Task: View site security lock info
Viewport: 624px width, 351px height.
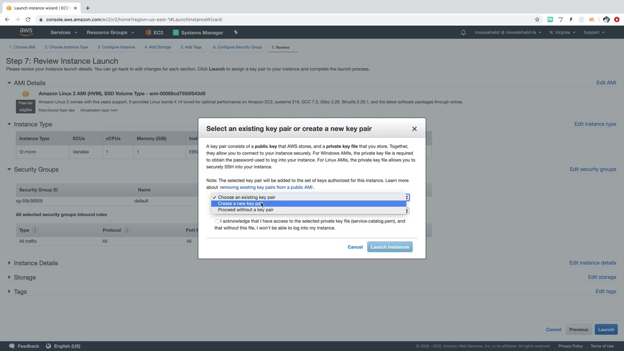Action: pos(41,19)
